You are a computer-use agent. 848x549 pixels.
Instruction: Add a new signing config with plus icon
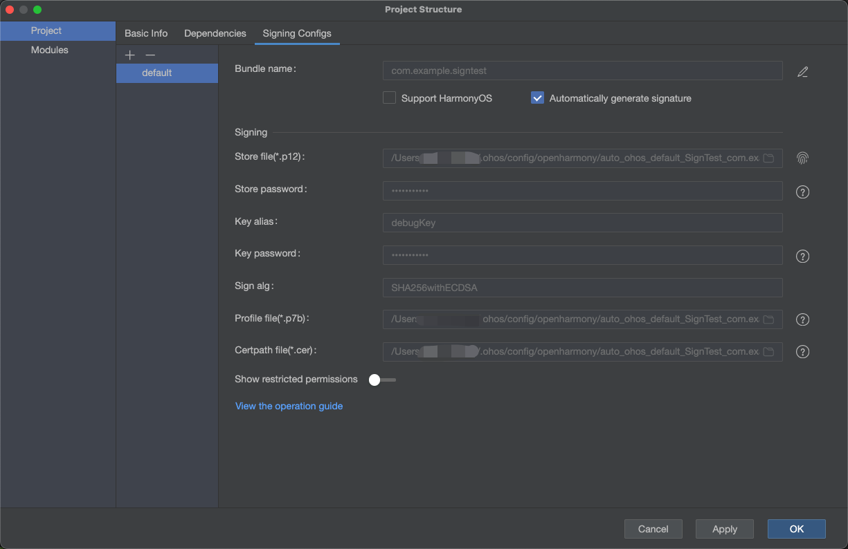pyautogui.click(x=129, y=55)
